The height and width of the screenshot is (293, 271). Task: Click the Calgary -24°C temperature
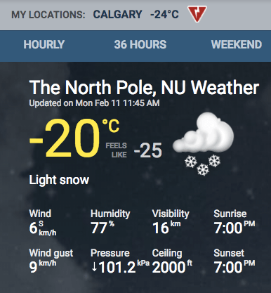[164, 15]
